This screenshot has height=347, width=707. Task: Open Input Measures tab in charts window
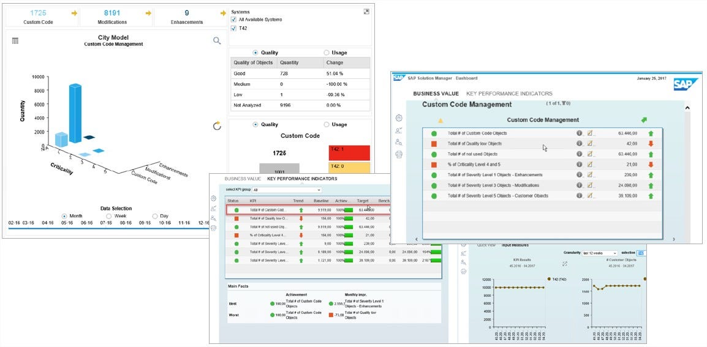point(515,245)
